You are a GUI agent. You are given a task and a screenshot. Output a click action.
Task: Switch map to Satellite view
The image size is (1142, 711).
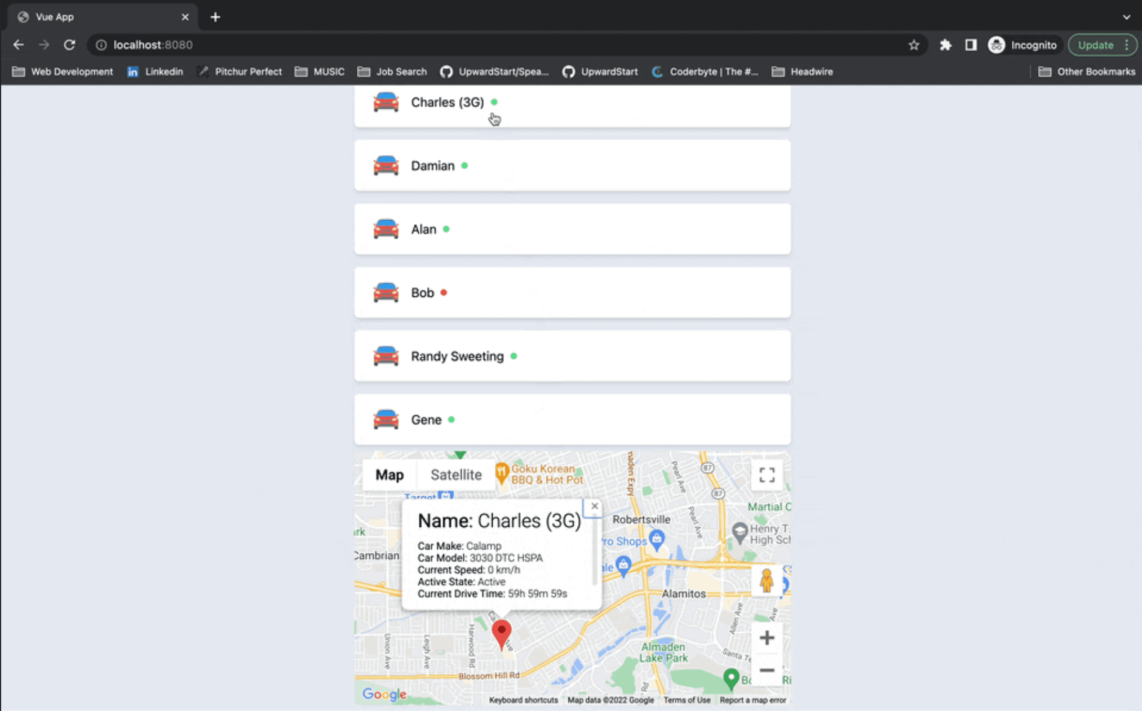point(456,475)
